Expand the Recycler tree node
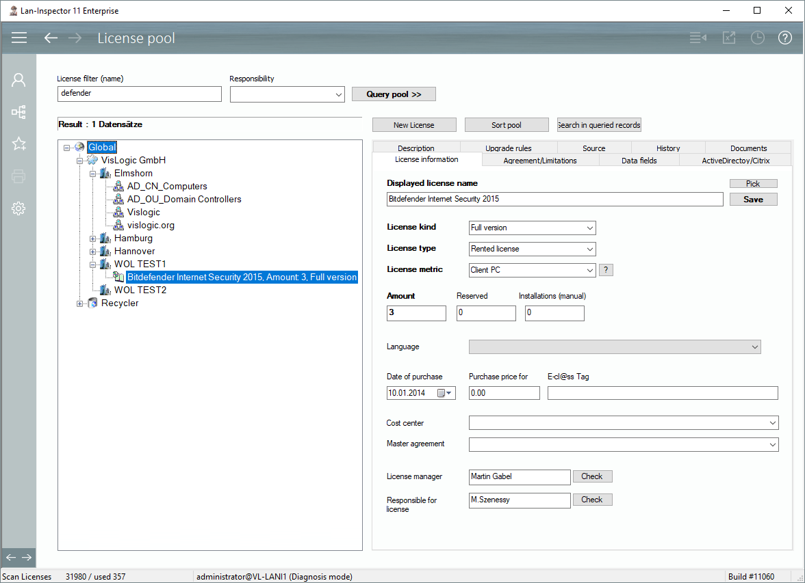805x583 pixels. pyautogui.click(x=80, y=303)
